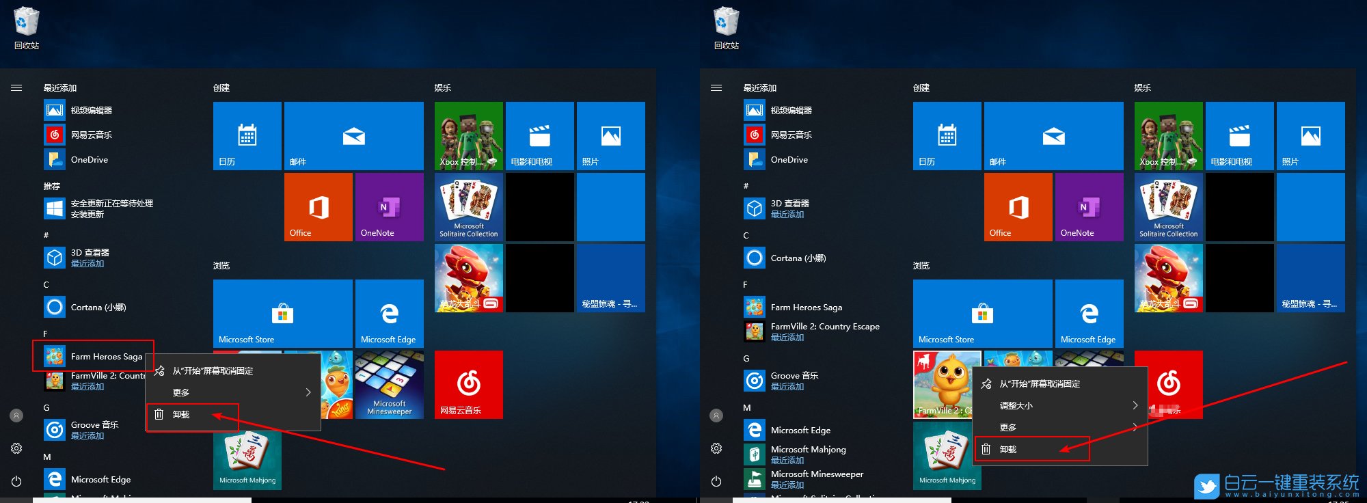Open 回收站 desktop icon in right screenshot

727,28
